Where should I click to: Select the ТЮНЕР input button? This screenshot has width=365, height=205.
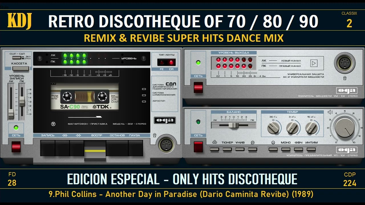(x=227, y=149)
